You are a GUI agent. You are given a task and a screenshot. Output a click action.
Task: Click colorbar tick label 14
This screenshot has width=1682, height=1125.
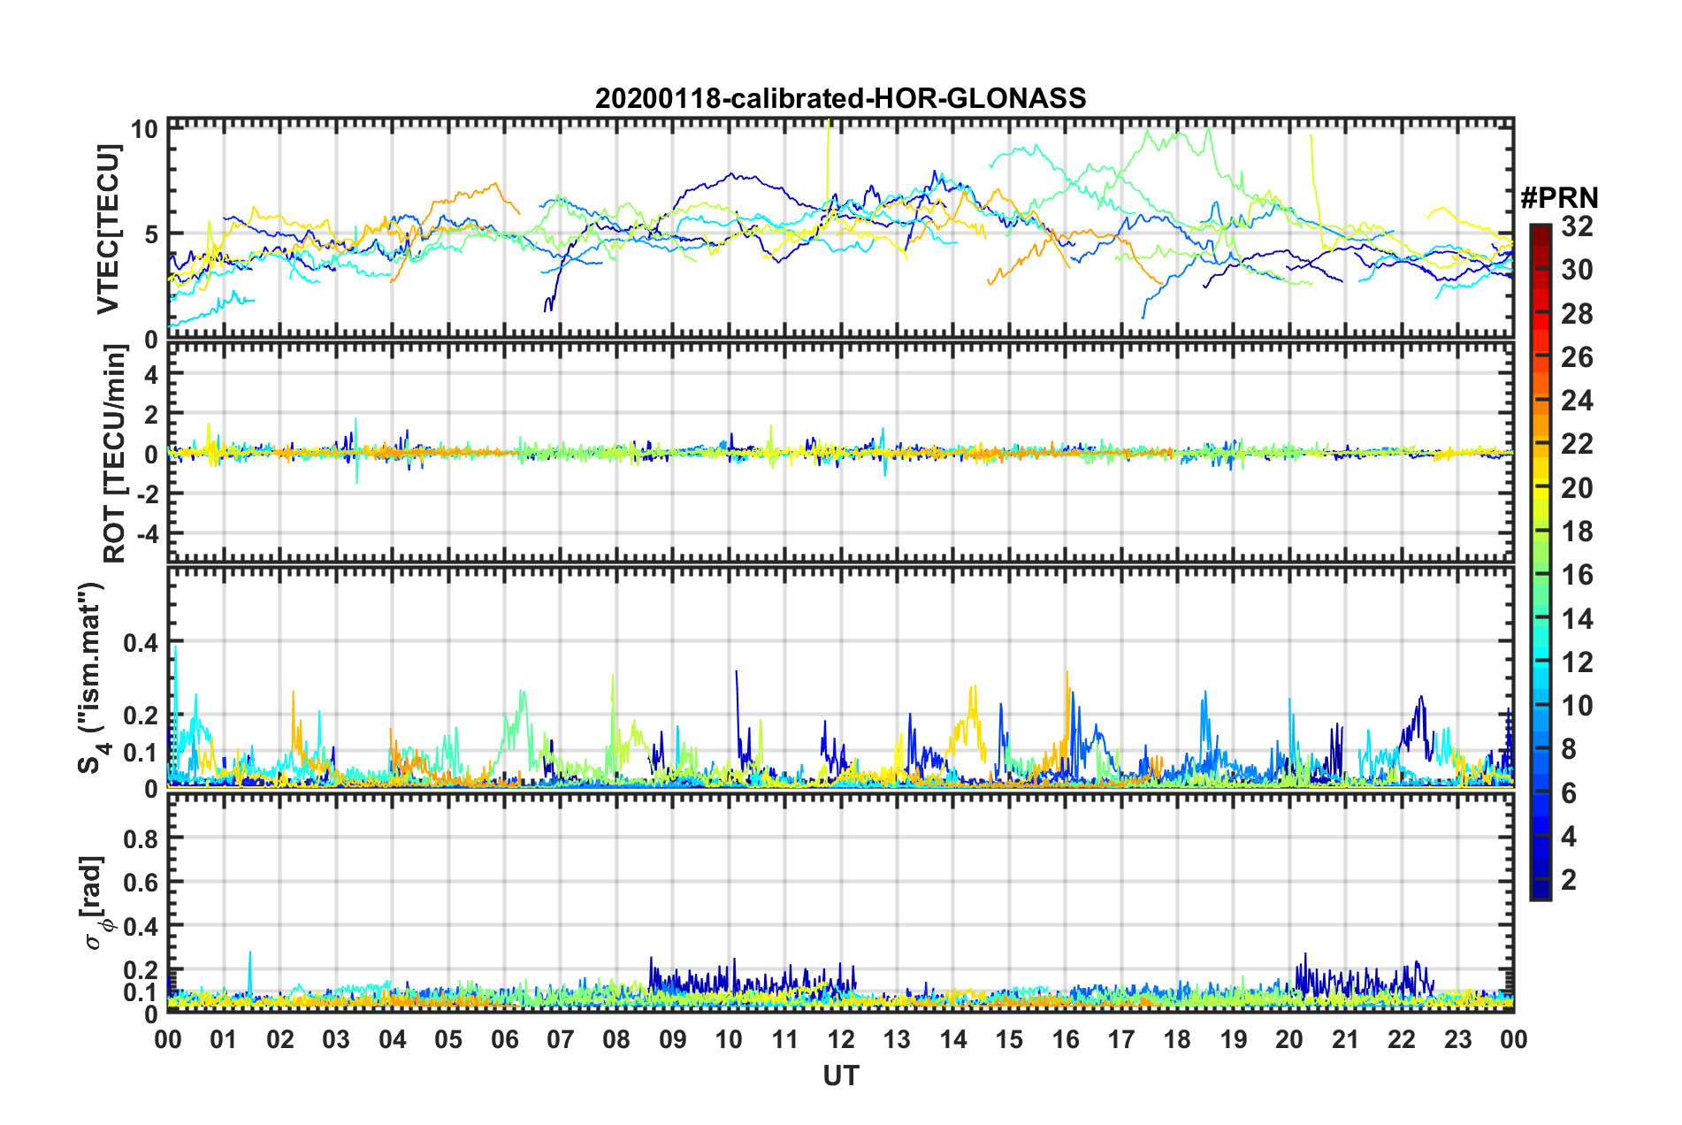(1577, 619)
